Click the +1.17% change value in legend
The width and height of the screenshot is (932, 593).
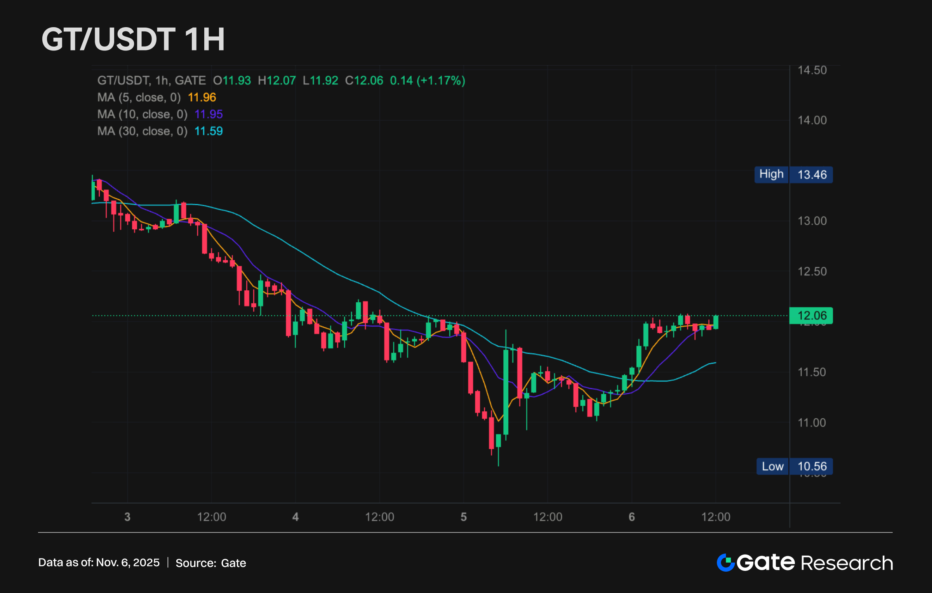[x=441, y=81]
